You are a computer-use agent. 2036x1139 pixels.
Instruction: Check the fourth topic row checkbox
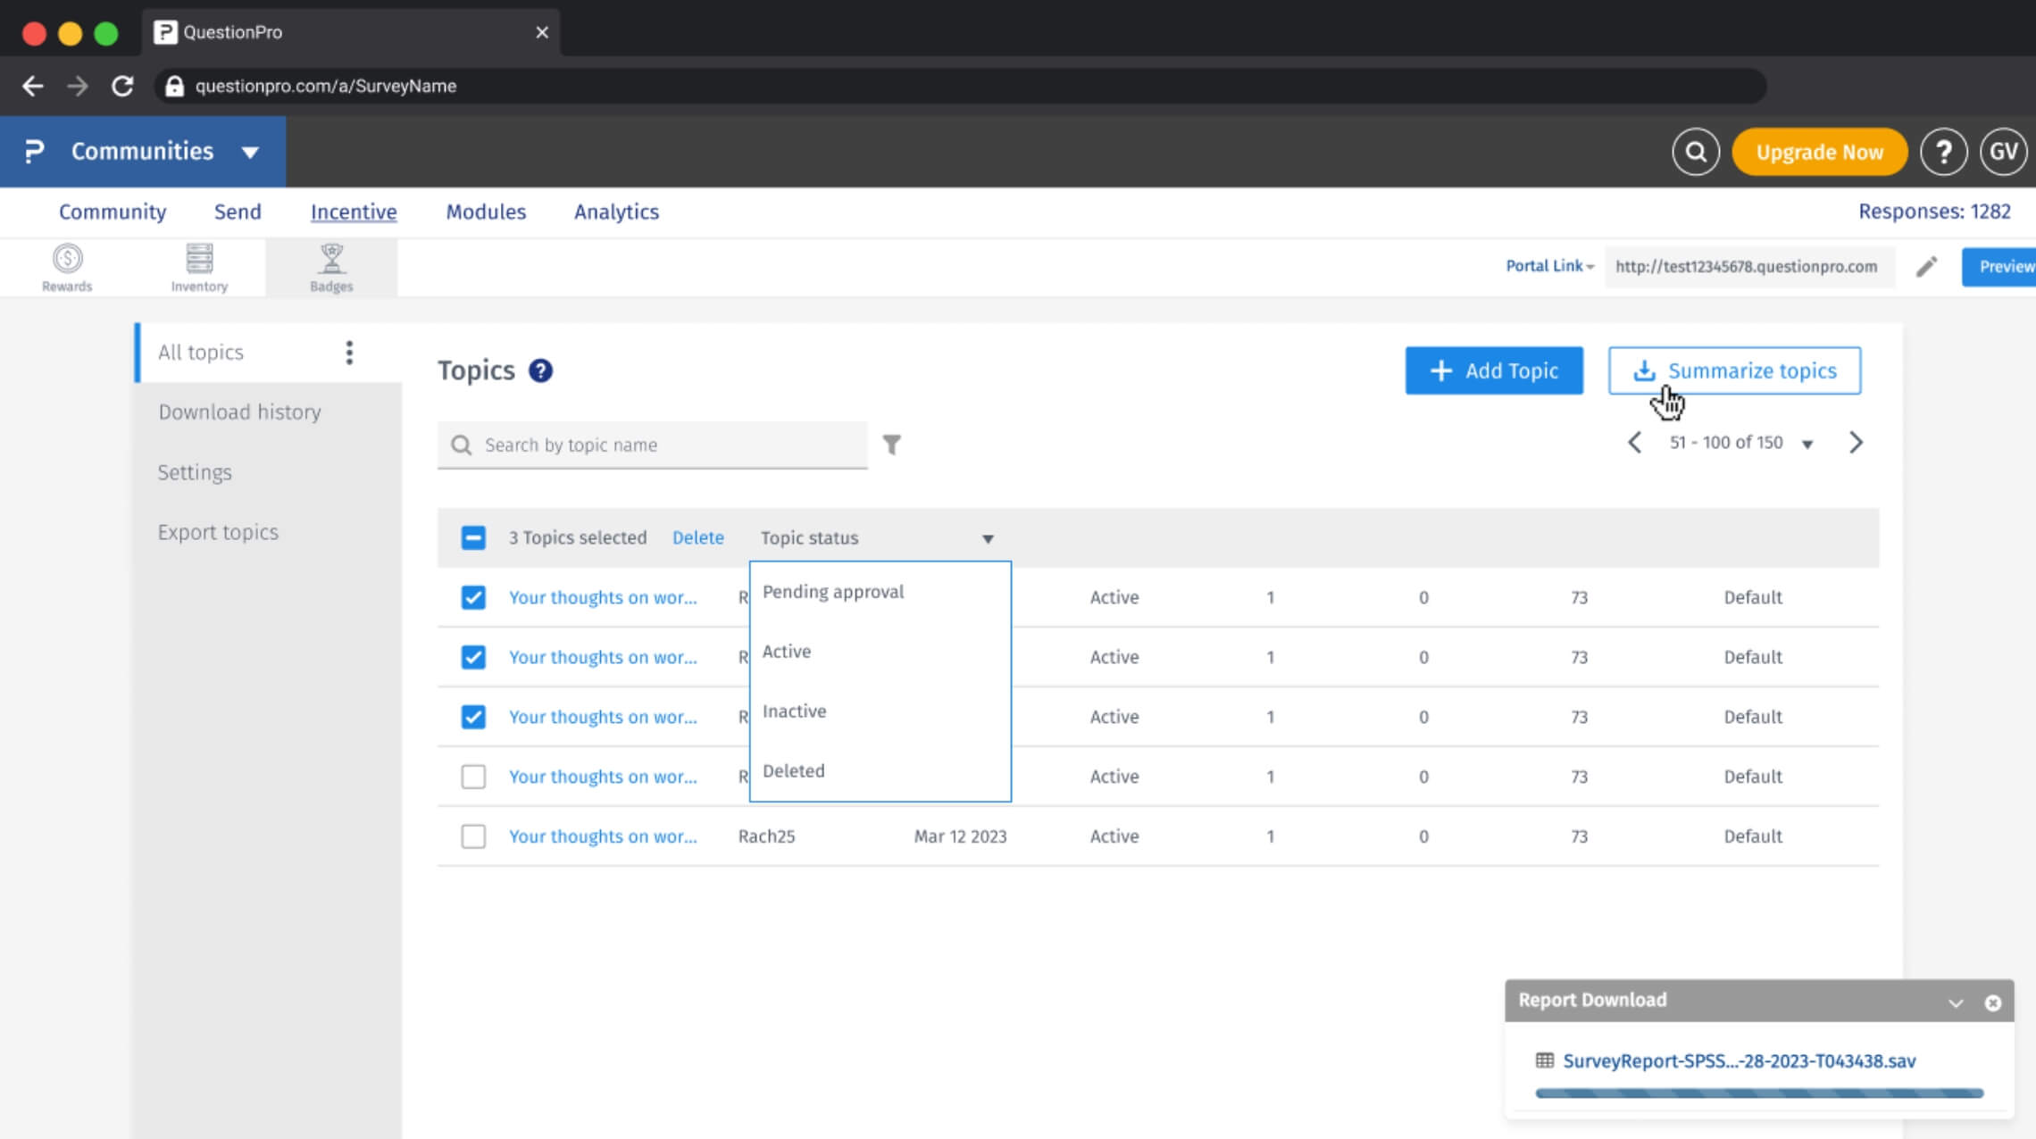[x=473, y=777]
